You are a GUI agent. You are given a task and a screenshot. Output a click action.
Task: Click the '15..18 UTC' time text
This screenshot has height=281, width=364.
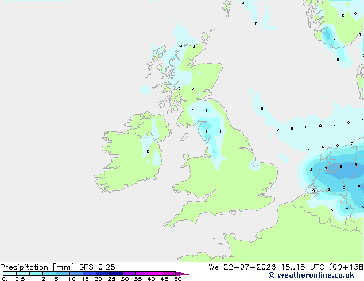(x=303, y=267)
